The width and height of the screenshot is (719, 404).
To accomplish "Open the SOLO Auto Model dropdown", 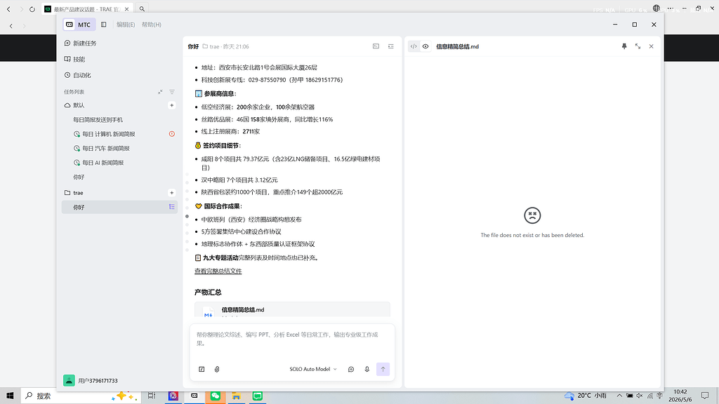I will coord(313,369).
